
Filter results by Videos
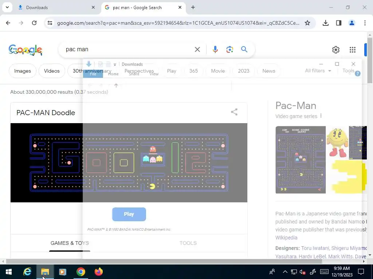[x=52, y=71]
